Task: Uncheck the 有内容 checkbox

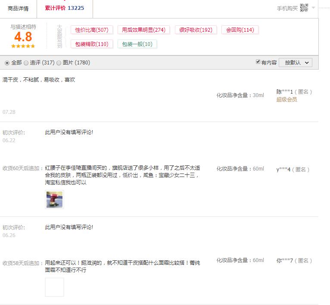Action: 258,62
